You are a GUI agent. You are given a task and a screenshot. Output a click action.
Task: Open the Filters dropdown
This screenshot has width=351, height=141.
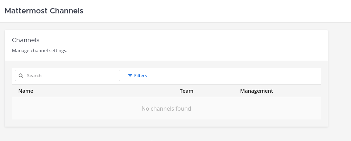click(x=138, y=75)
